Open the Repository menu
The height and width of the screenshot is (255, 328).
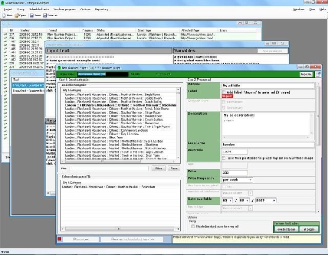[101, 9]
